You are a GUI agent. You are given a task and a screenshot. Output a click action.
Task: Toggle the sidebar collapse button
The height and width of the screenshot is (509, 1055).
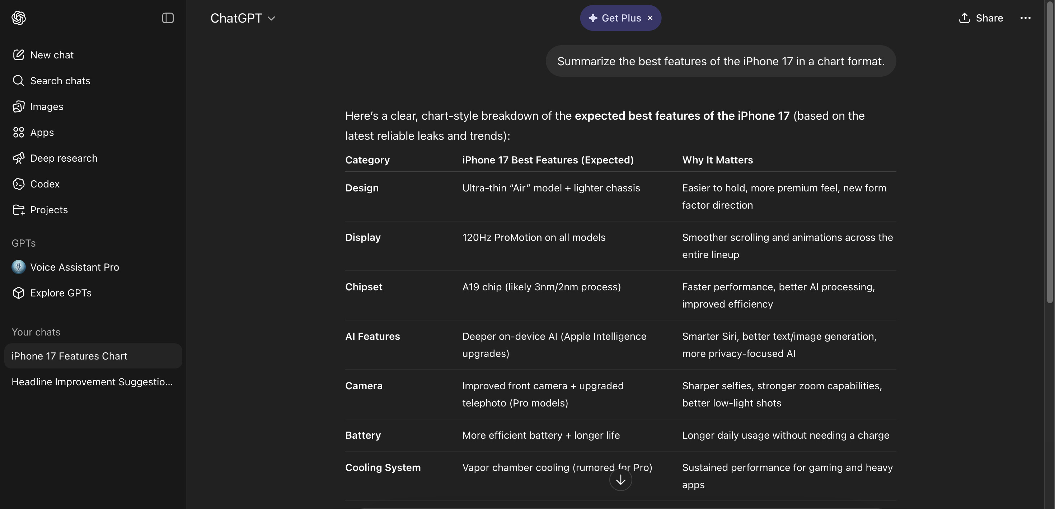click(168, 18)
